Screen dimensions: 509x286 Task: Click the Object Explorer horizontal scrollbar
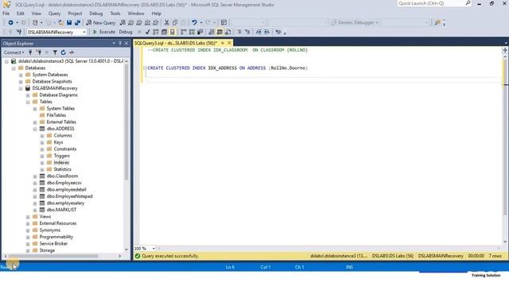53,256
